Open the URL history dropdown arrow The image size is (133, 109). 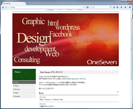point(82,7)
